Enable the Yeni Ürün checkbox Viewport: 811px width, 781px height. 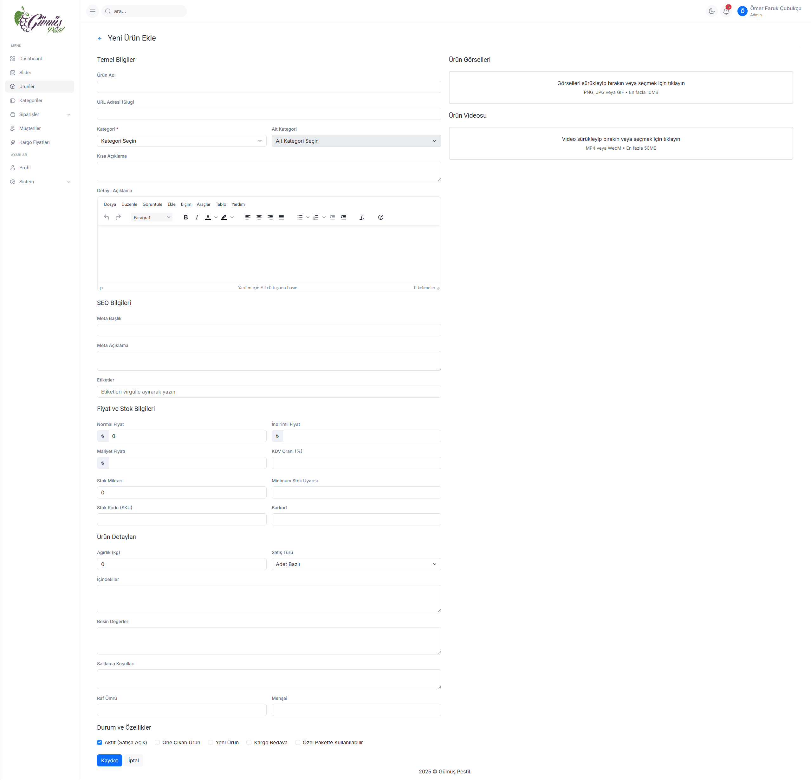click(x=211, y=743)
